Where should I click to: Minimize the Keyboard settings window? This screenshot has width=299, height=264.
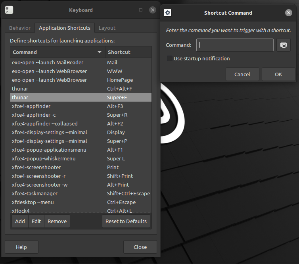coord(129,10)
